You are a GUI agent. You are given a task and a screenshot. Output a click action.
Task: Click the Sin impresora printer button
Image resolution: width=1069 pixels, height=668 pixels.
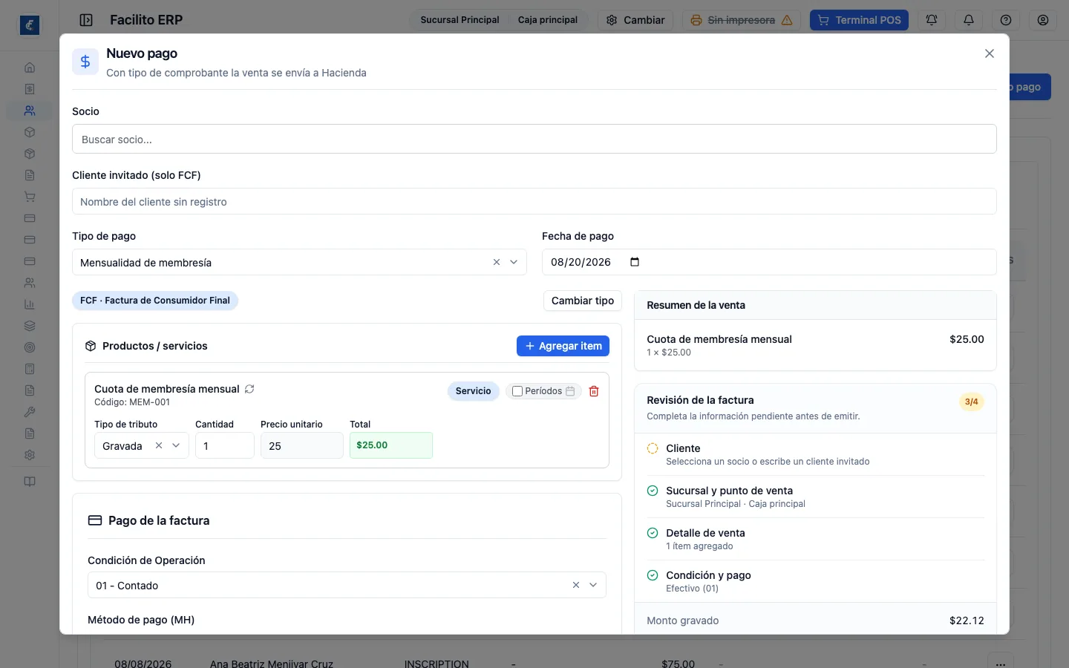(x=742, y=20)
